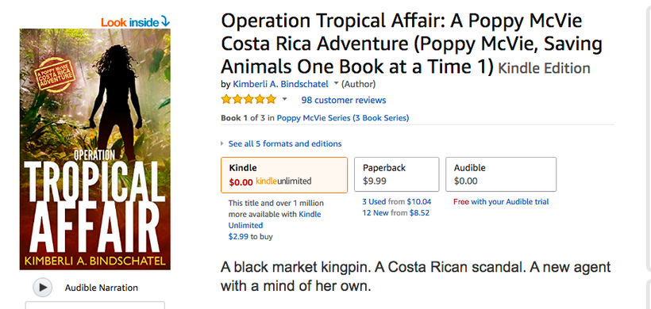The image size is (651, 309).
Task: Select the Paperback format option
Action: [396, 174]
